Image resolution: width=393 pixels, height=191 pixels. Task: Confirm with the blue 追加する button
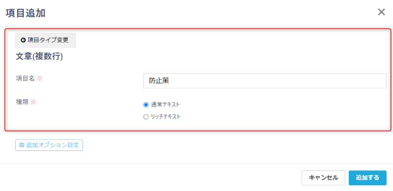point(367,178)
